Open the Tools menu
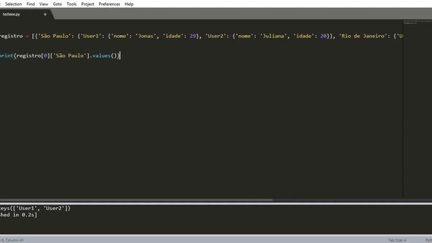Viewport: 432px width, 243px height. (72, 4)
